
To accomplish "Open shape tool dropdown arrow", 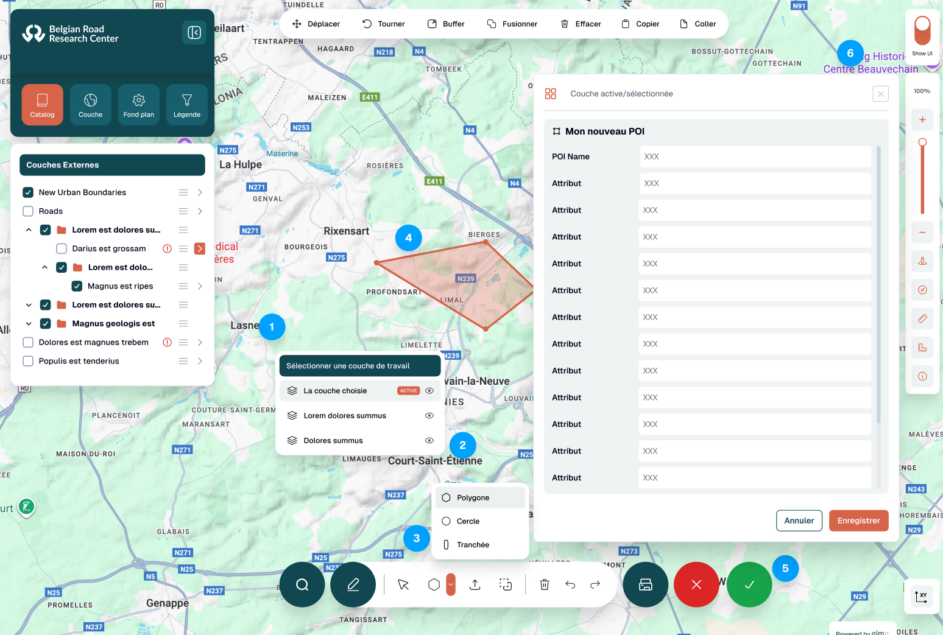I will 451,584.
